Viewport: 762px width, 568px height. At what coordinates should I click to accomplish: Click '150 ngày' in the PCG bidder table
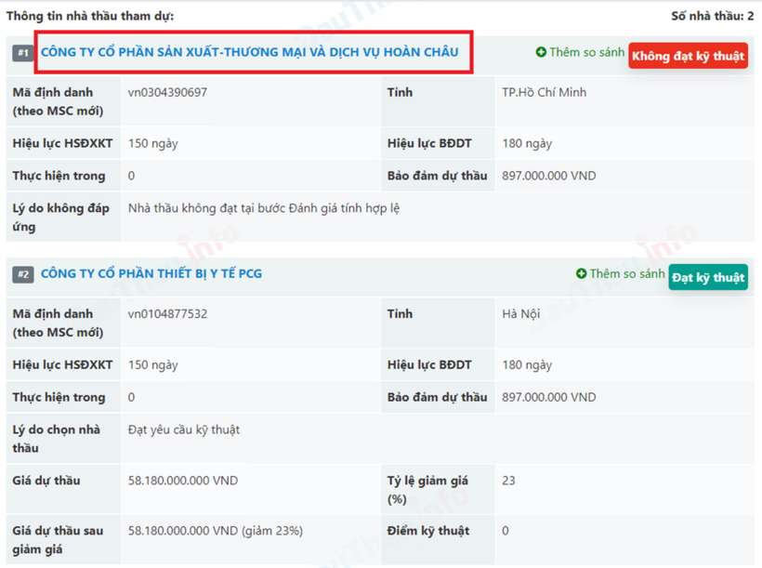153,364
